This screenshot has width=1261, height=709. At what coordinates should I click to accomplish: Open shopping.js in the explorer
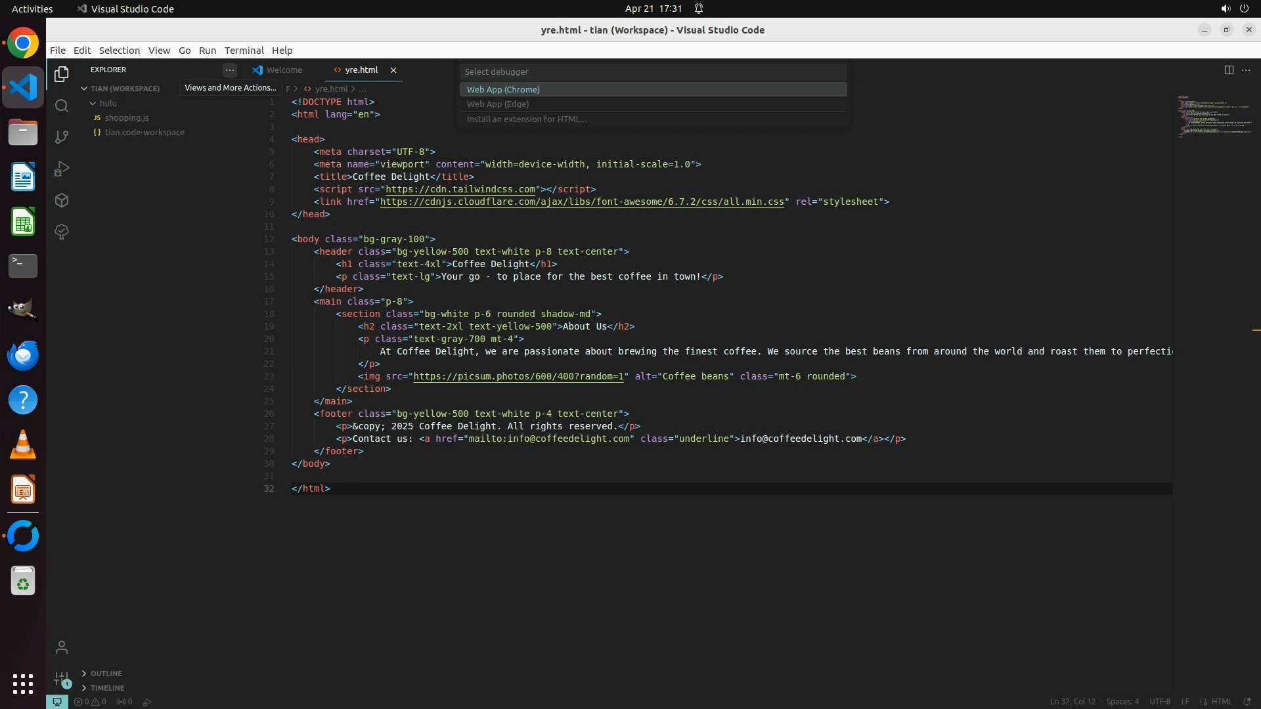tap(127, 118)
